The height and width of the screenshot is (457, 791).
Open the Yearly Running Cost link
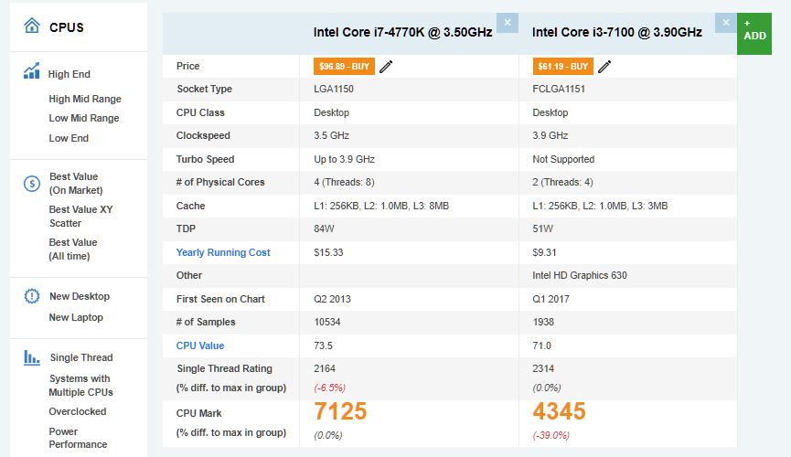[223, 252]
